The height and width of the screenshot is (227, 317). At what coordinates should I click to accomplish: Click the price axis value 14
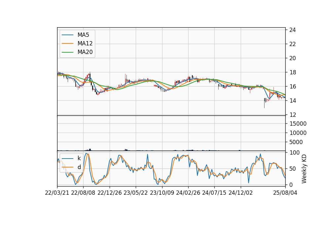(293, 101)
